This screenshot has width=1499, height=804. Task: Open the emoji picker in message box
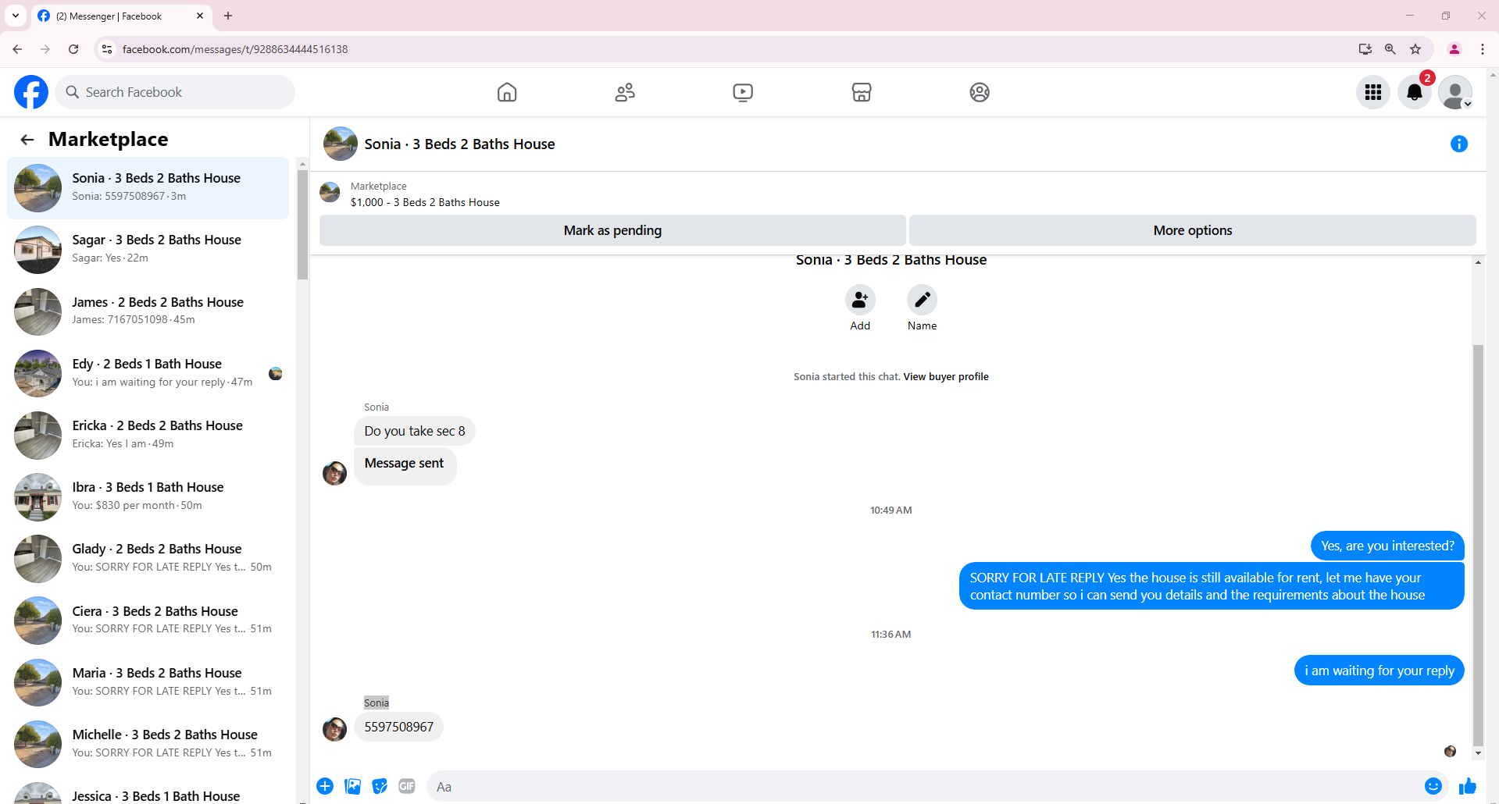(x=1433, y=786)
